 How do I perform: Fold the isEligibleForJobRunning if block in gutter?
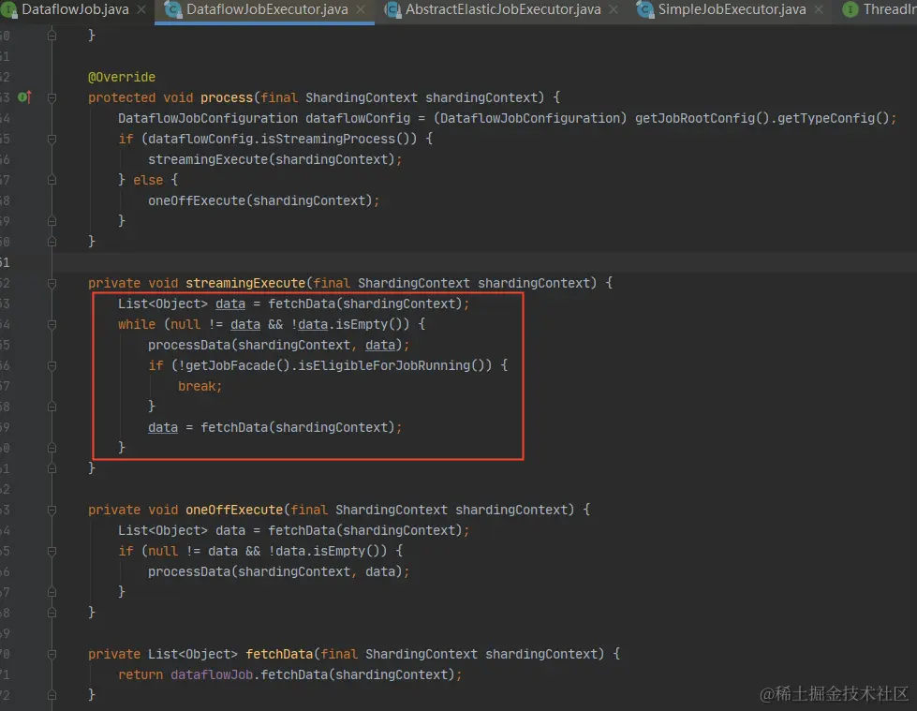coord(52,366)
